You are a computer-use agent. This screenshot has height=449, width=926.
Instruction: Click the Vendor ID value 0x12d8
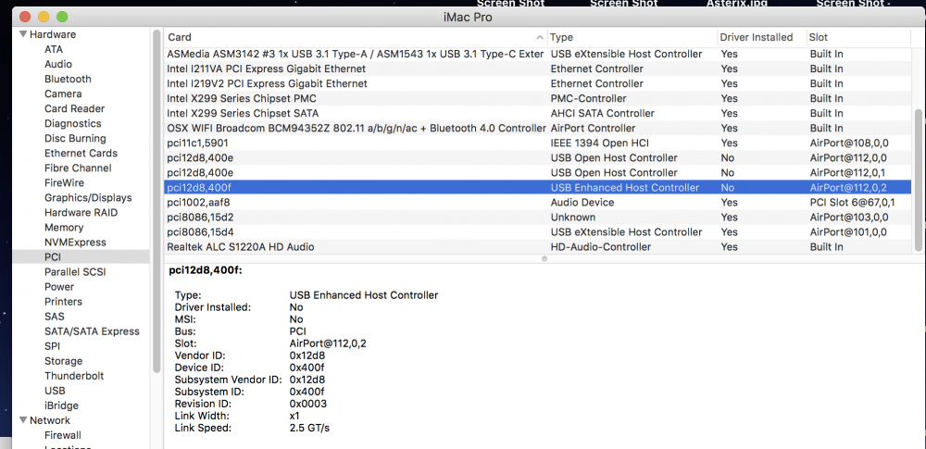(x=307, y=355)
